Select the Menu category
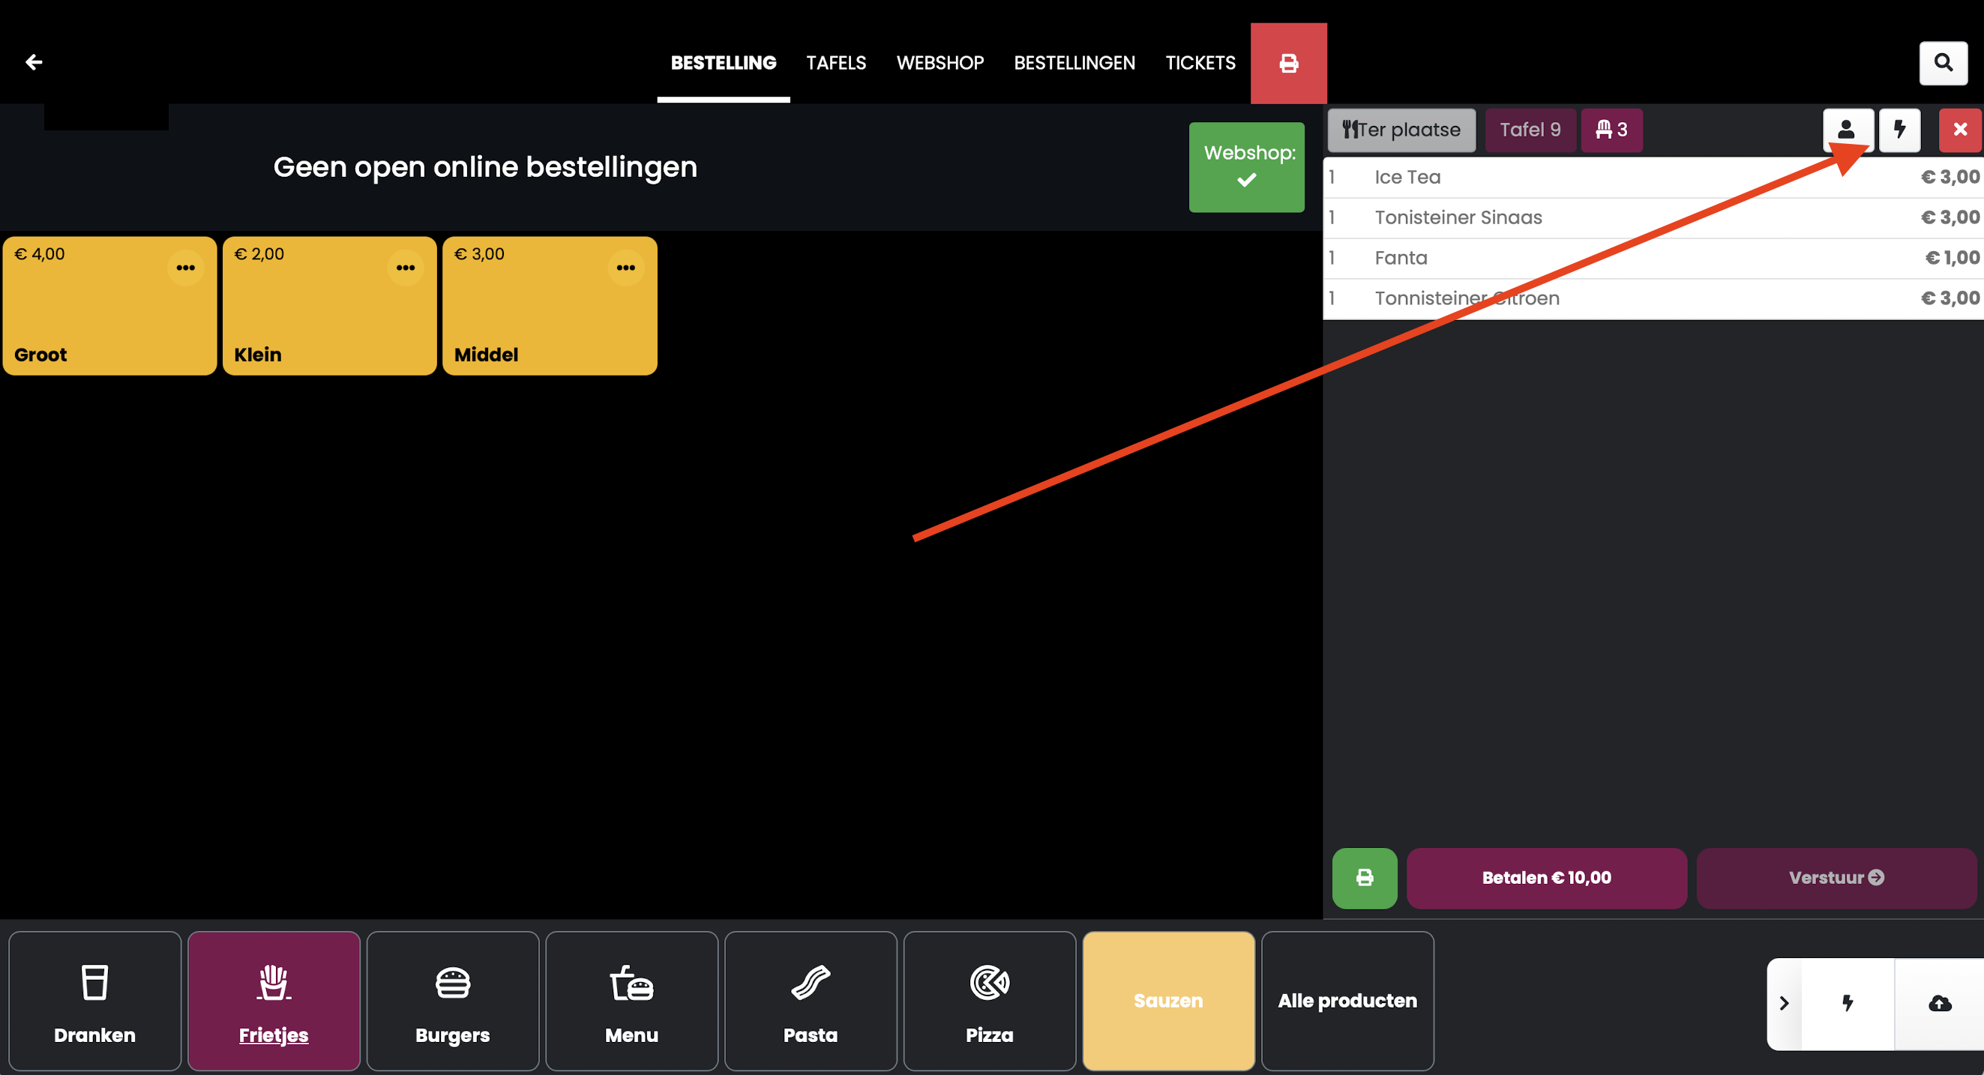 point(631,1001)
